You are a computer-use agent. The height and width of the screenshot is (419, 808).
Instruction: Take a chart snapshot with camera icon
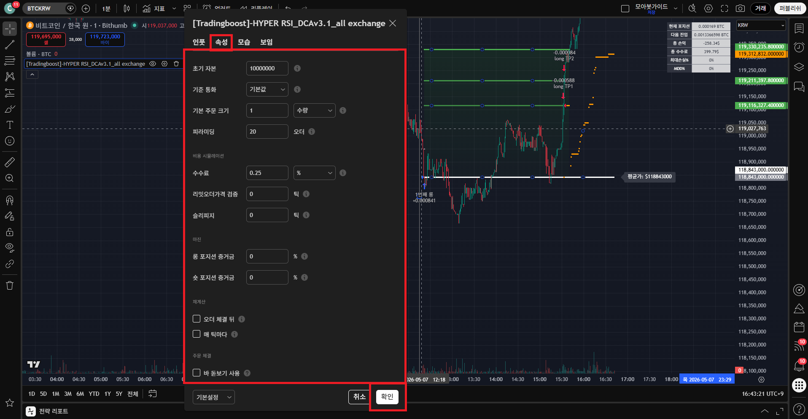point(740,8)
